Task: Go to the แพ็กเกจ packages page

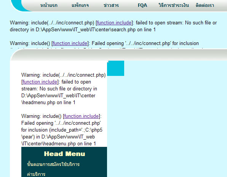Action: tap(80, 5)
